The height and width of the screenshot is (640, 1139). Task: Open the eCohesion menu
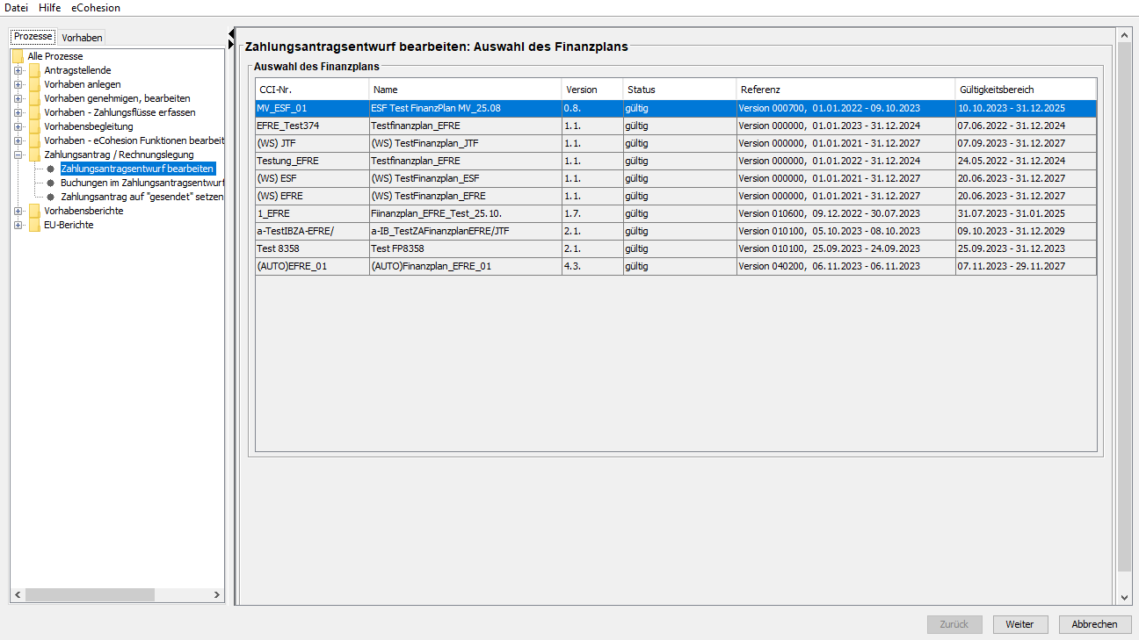[x=96, y=8]
